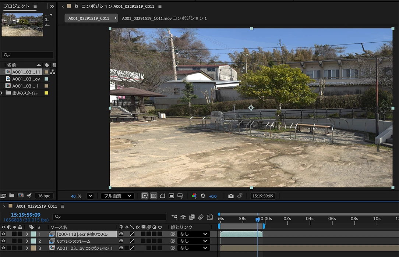Click the timeline current time 15:19:59:09

coord(26,215)
